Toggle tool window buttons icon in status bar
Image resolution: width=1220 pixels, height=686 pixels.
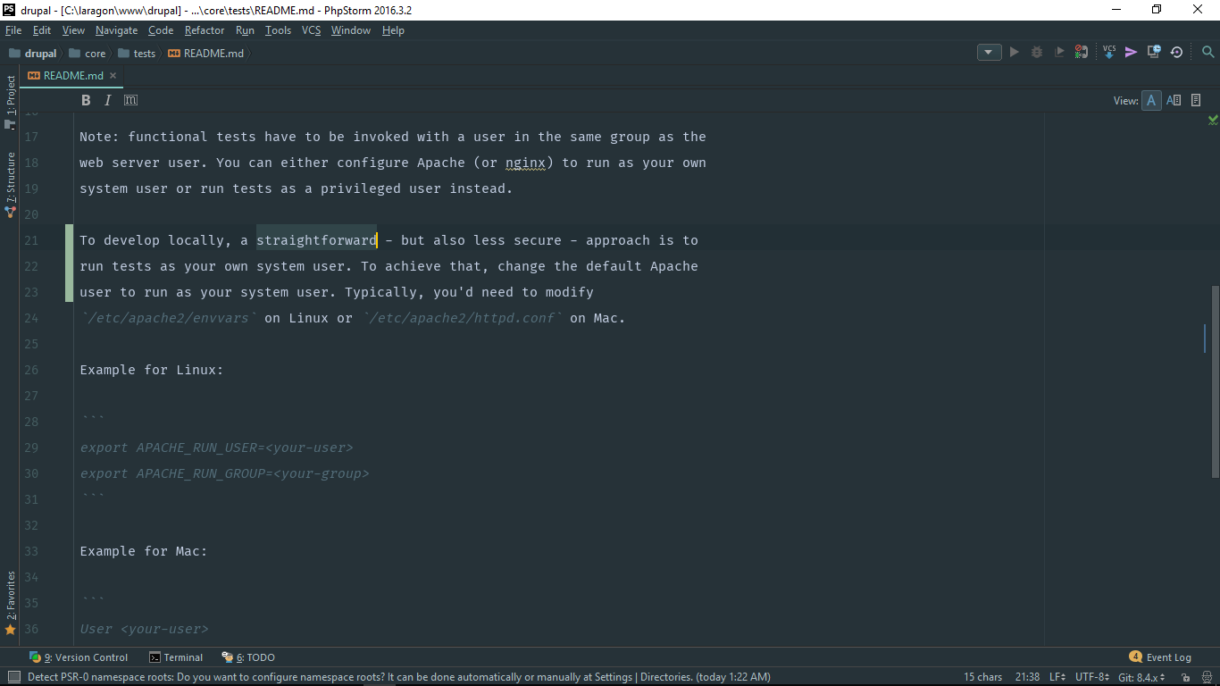pyautogui.click(x=13, y=677)
